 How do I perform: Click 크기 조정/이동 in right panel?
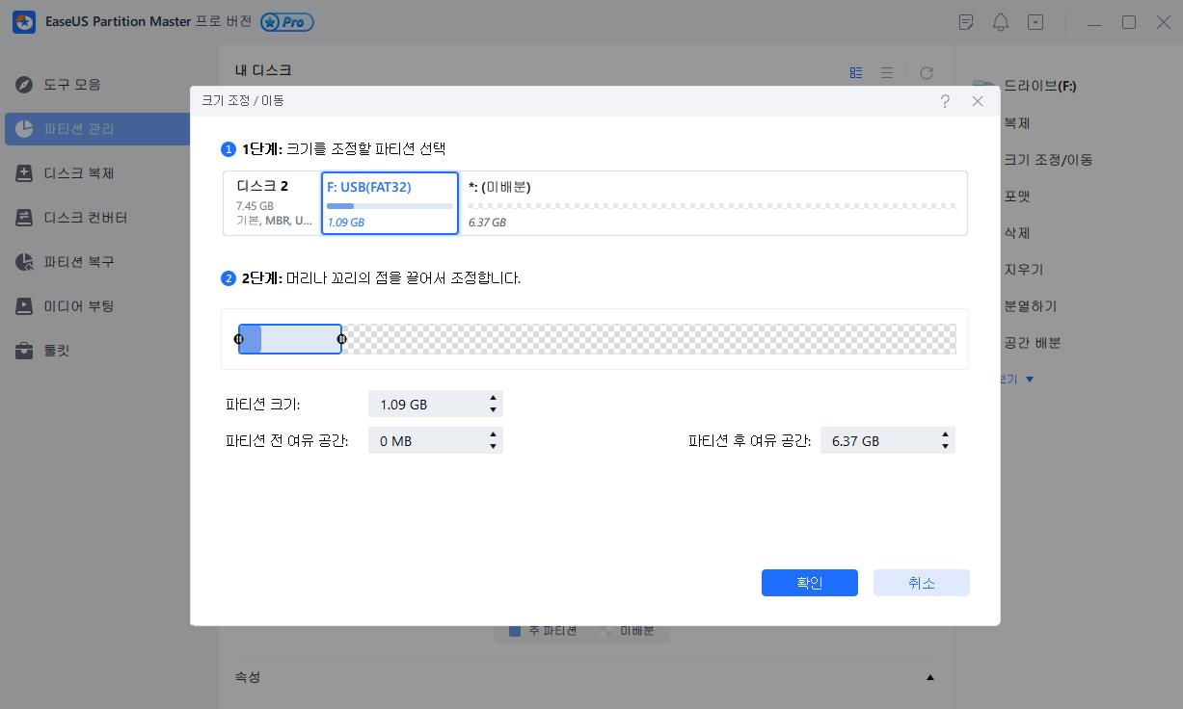1048,160
